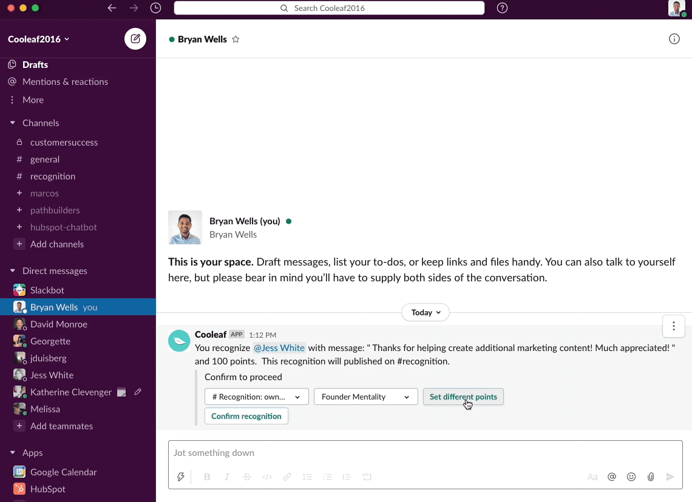The height and width of the screenshot is (502, 692).
Task: Click the edit pencil beside Katherine Clevenger
Action: point(138,392)
